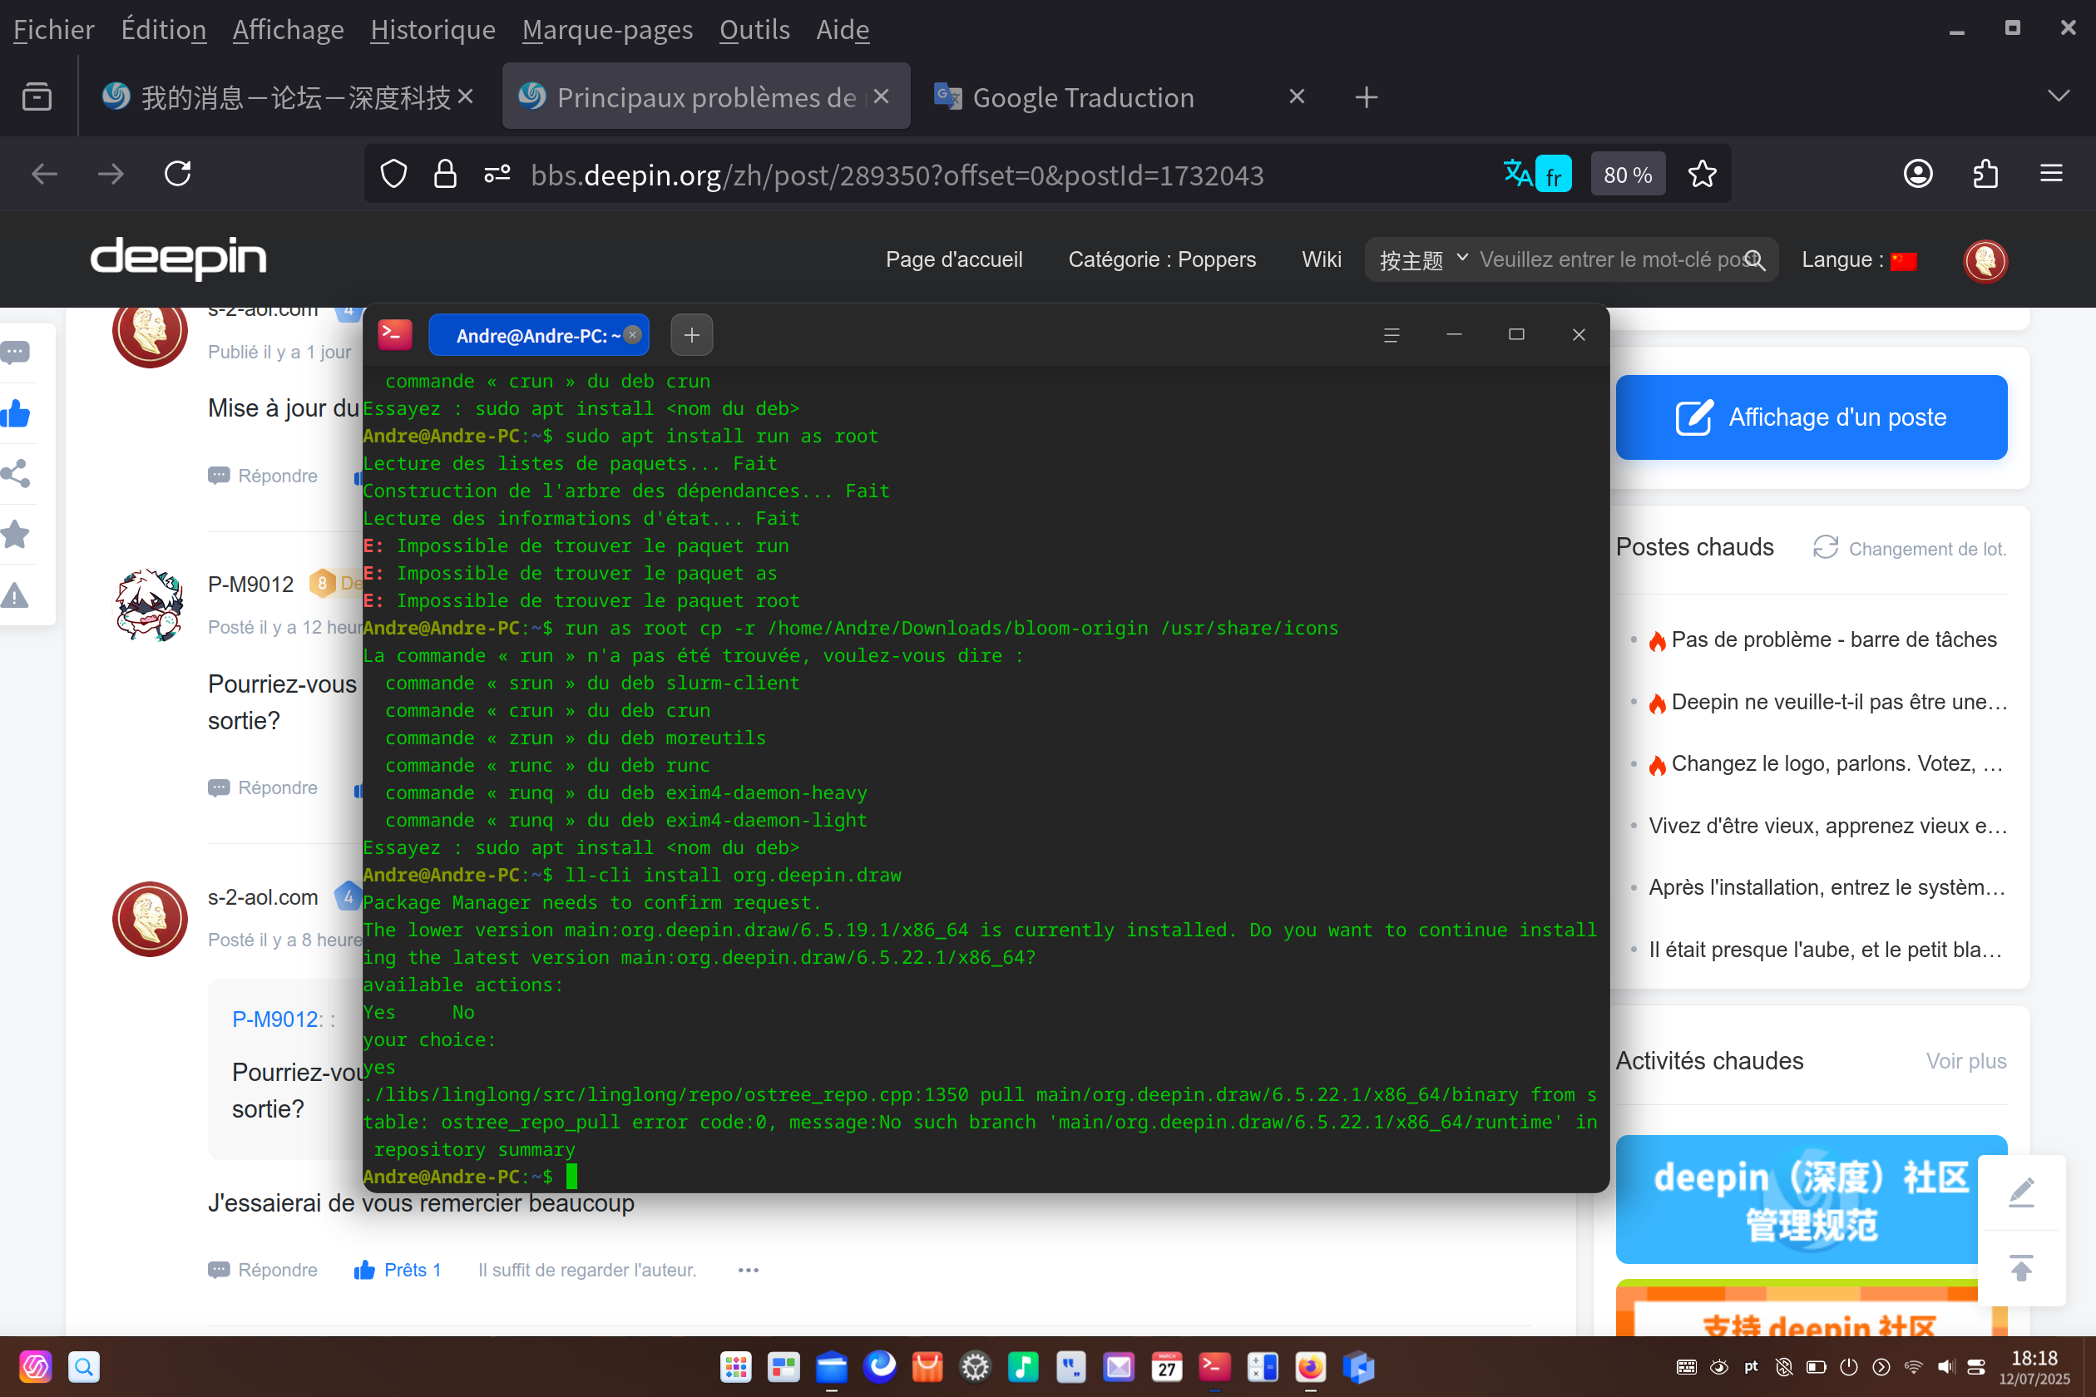Click Page d'accueil in forum header

[x=953, y=259]
